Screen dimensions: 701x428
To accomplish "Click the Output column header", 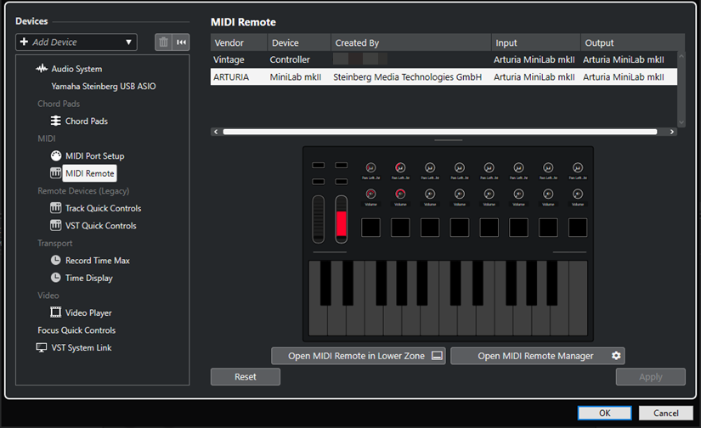I will pyautogui.click(x=632, y=42).
